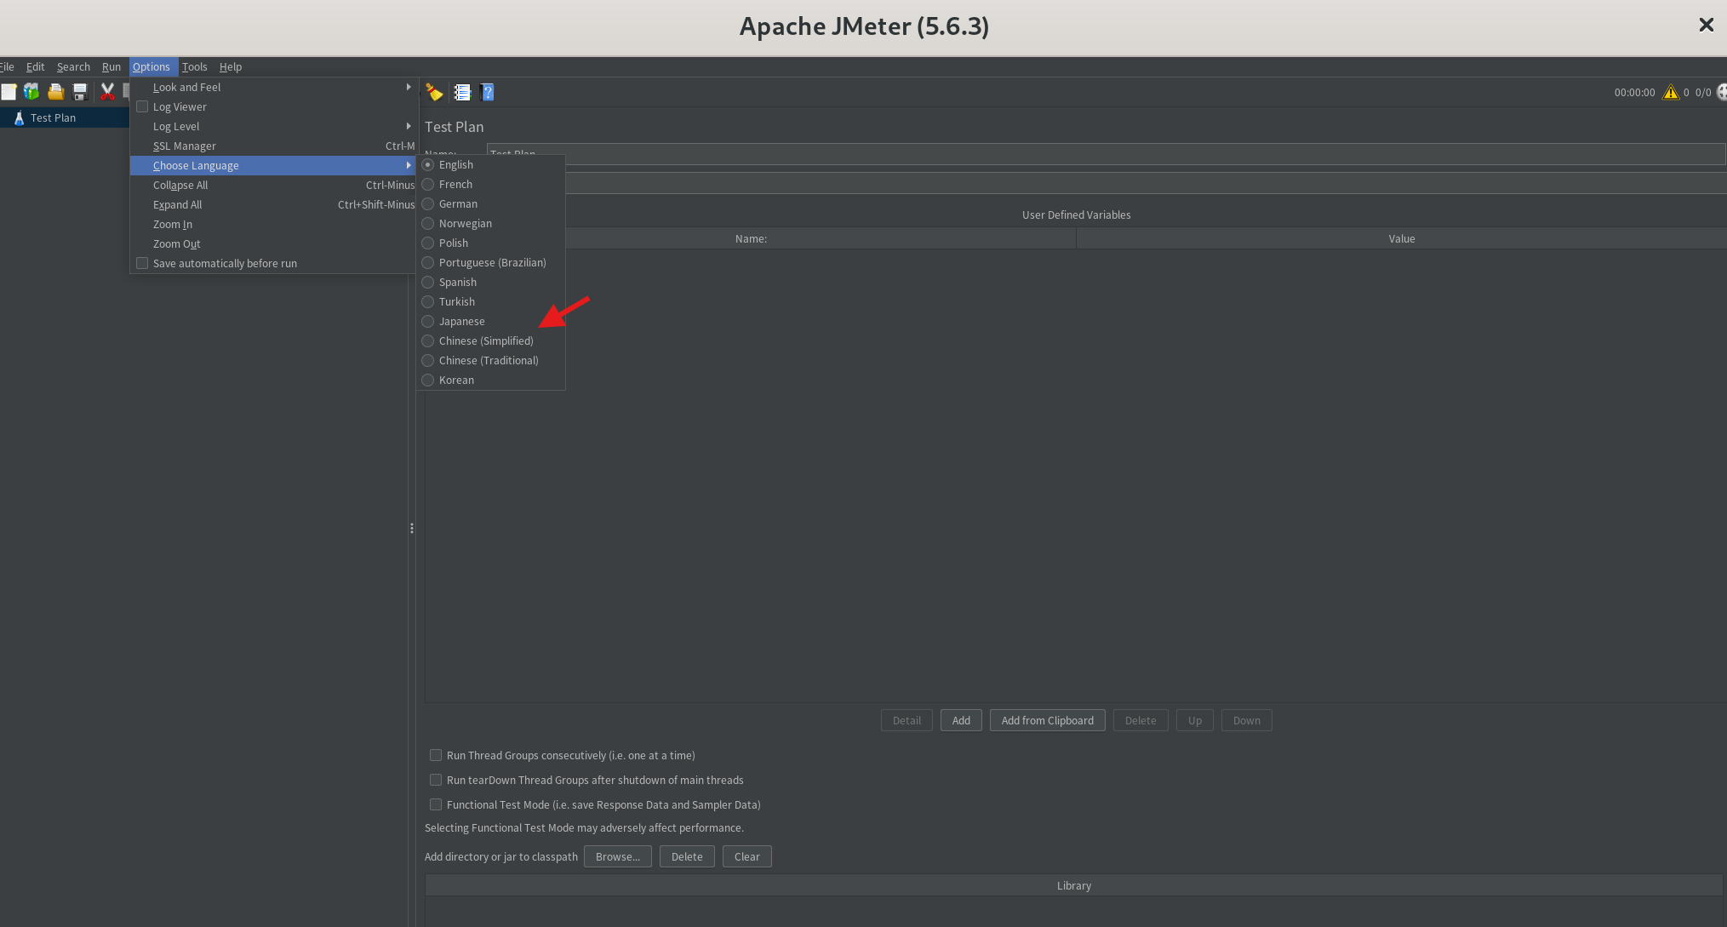The image size is (1727, 927).
Task: Enable Functional Test Mode checkbox
Action: pyautogui.click(x=436, y=804)
